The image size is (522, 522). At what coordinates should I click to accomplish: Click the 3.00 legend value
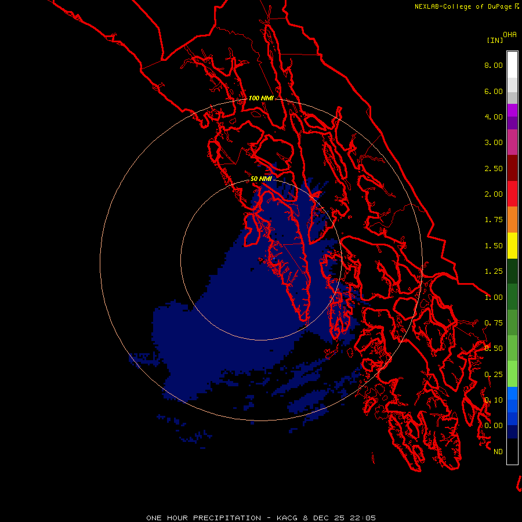pyautogui.click(x=494, y=143)
